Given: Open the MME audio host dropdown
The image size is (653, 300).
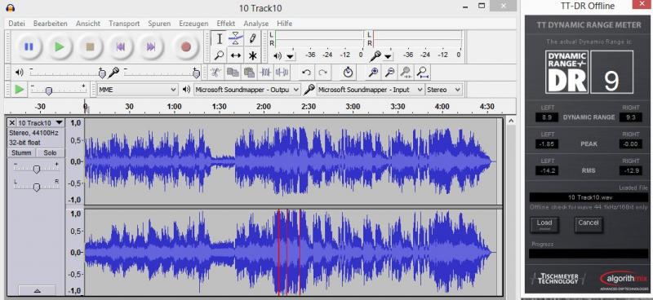Looking at the screenshot, I should click(137, 90).
